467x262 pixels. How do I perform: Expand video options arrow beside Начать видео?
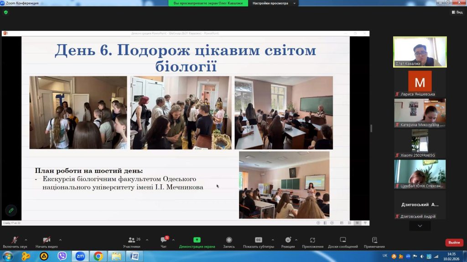(60, 240)
